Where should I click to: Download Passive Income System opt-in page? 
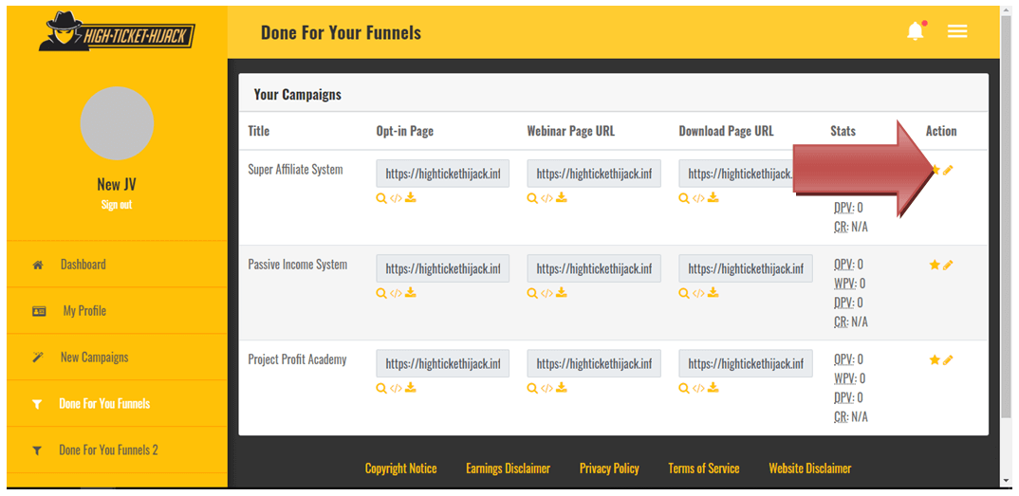coord(411,293)
